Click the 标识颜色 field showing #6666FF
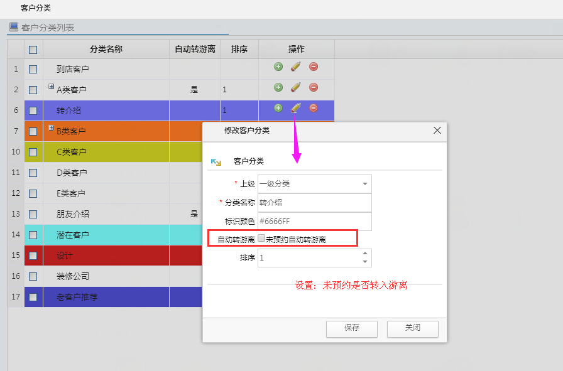563x371 pixels. click(314, 221)
